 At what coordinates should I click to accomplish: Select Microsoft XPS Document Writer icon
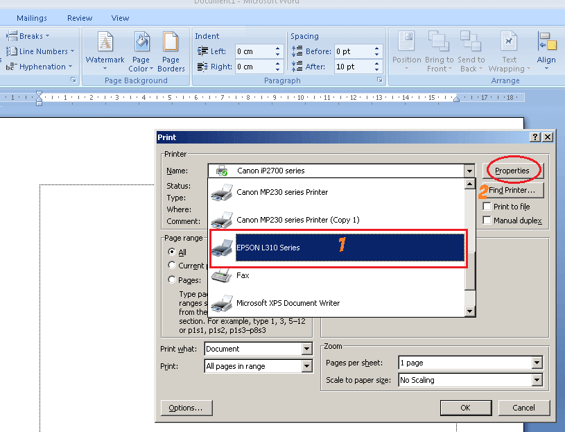point(222,304)
